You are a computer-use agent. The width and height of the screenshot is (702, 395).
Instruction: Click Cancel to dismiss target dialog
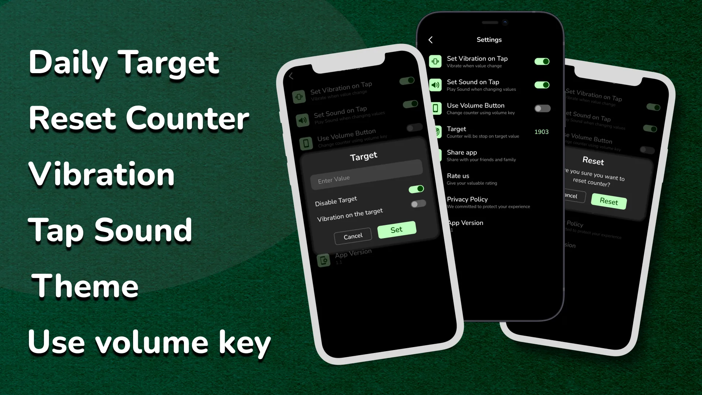click(x=353, y=236)
